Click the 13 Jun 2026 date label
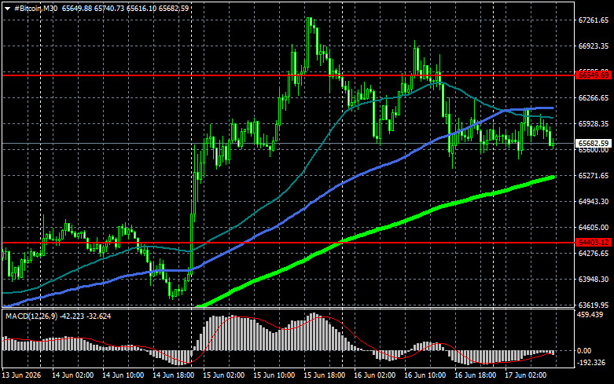 pyautogui.click(x=21, y=375)
